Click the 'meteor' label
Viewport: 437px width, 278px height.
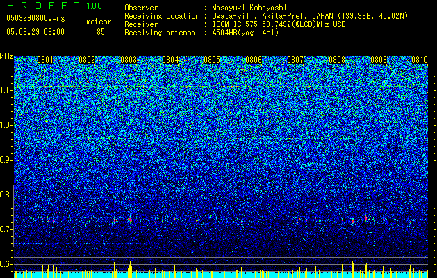point(99,22)
